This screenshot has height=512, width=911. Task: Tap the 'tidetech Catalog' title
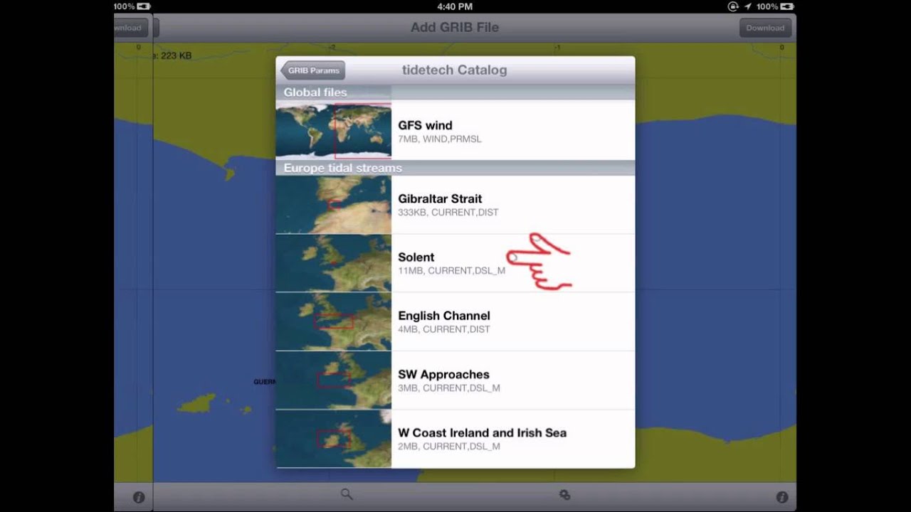(454, 70)
